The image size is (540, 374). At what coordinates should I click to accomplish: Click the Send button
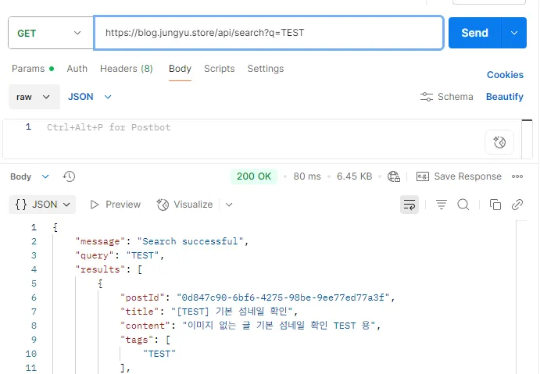tap(474, 33)
